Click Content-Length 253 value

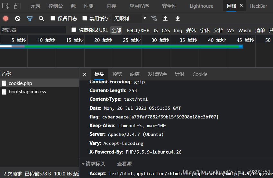click(133, 90)
